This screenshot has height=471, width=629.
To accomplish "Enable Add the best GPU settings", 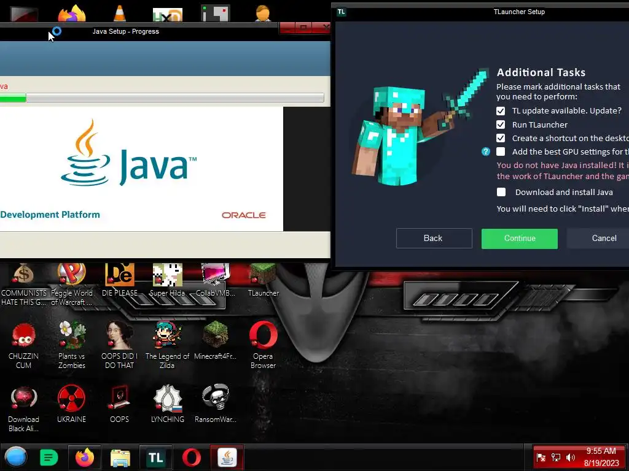I will [x=501, y=152].
